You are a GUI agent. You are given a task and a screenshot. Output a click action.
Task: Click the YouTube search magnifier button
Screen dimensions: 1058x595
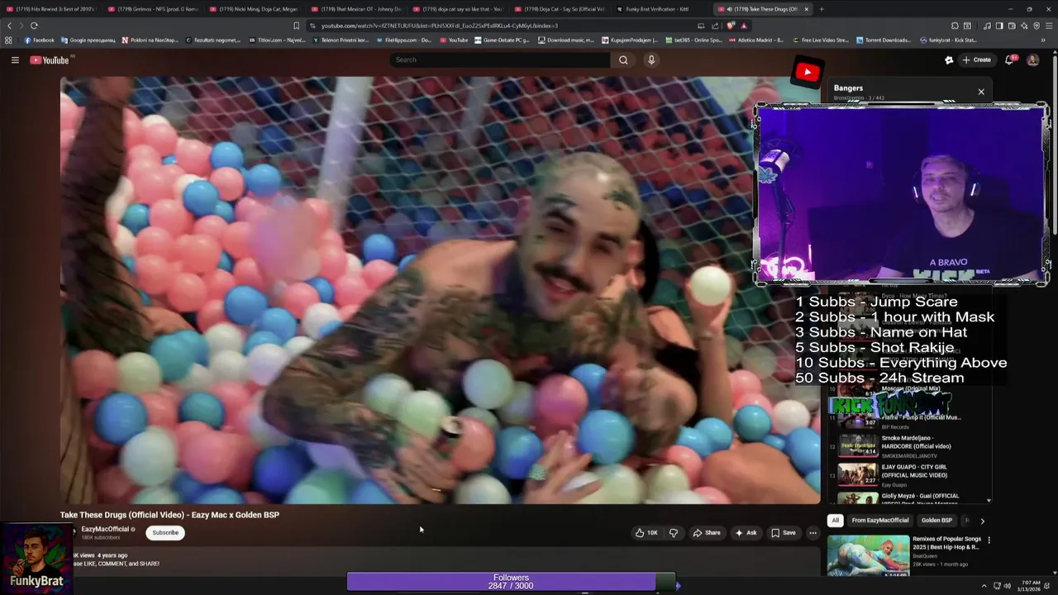623,59
